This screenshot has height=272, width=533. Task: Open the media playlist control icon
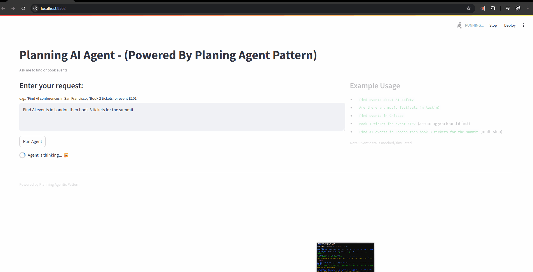click(x=508, y=8)
